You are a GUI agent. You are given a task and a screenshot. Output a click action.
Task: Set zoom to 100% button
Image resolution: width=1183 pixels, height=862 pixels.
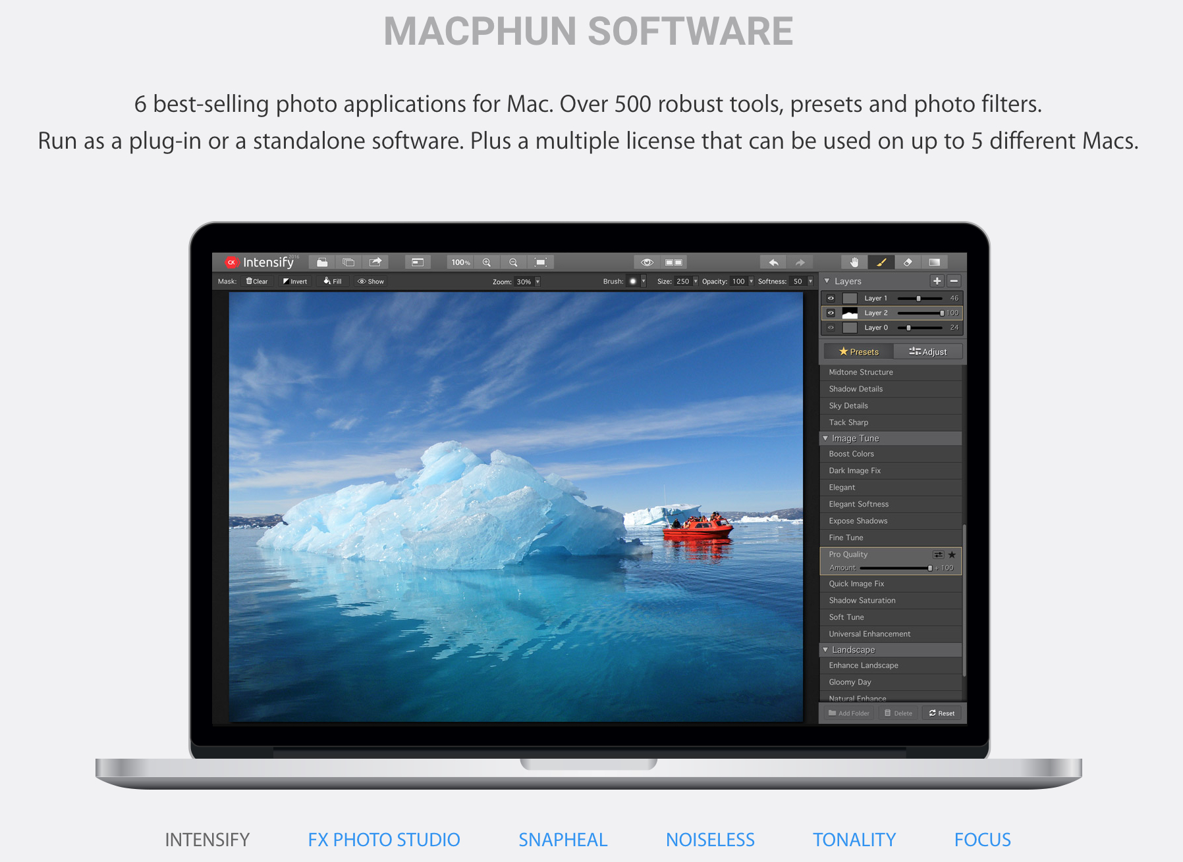(460, 262)
